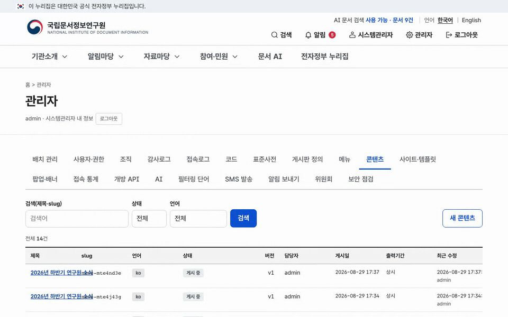Viewport: 508px width, 317px height.
Task: Click the institute logo emblem
Action: click(35, 27)
